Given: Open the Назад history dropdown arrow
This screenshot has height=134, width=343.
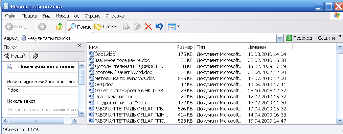Looking at the screenshot, I should coord(32,27).
